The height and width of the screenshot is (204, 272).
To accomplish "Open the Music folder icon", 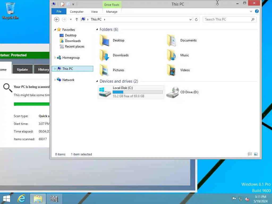I will 172,55.
